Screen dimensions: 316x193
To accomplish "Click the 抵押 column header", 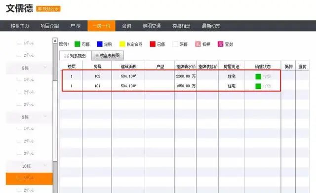I will click(288, 67).
